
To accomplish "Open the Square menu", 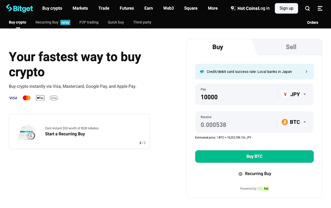I will point(191,8).
